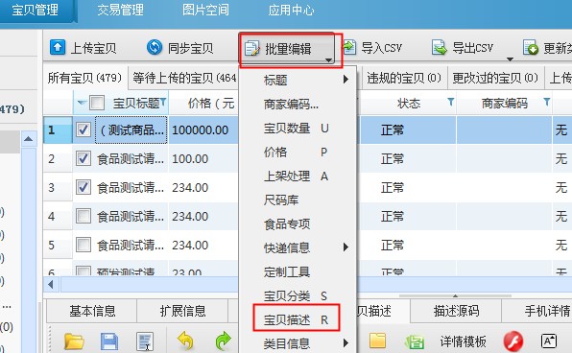
Task: Click the filter icon on 商家编码 column
Action: (546, 102)
